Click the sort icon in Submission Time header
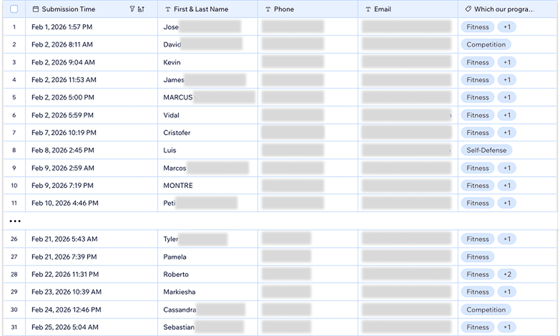 [x=141, y=9]
